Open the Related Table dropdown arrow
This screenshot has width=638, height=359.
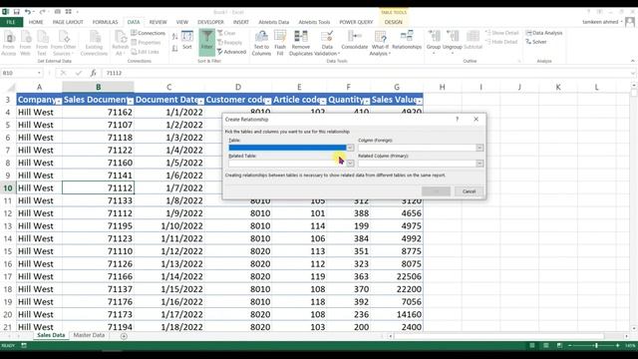(x=350, y=164)
